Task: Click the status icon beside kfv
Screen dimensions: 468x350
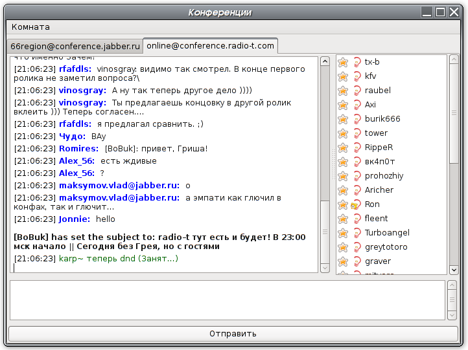Action: (356, 76)
